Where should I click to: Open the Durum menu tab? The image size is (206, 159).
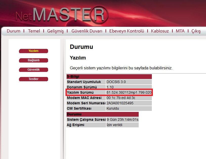pyautogui.click(x=13, y=31)
